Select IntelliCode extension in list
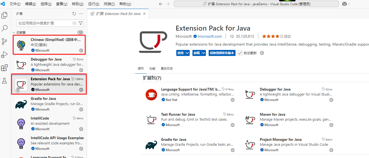The height and width of the screenshot is (158, 369). point(49,123)
